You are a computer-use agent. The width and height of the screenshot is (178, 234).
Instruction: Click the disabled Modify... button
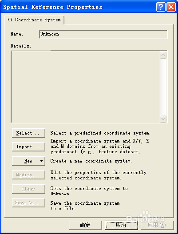[28, 175]
